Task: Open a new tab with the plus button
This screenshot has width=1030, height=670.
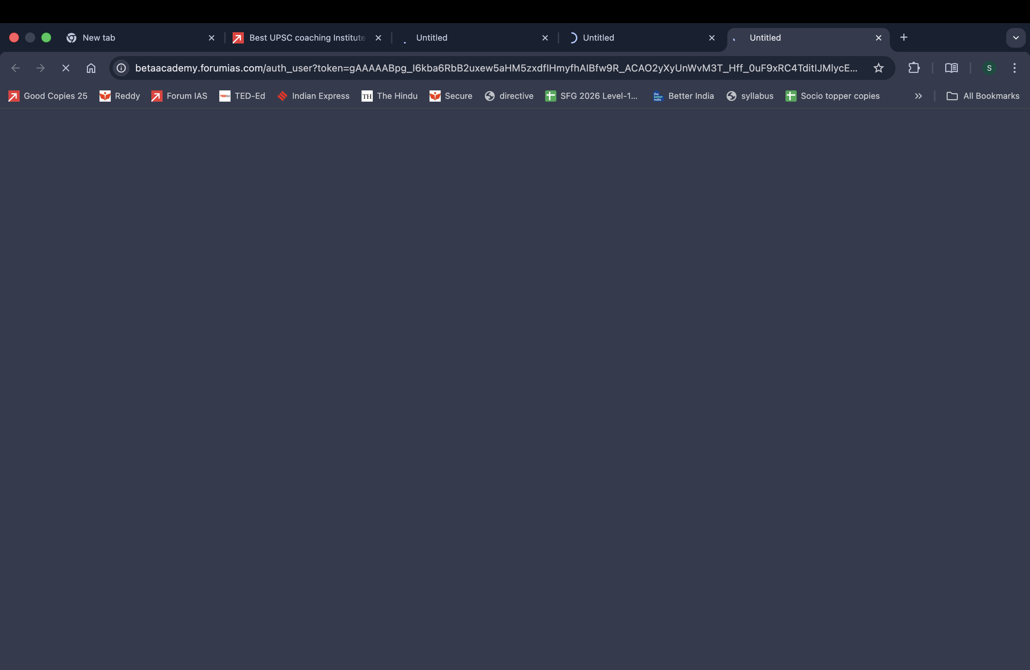Action: [x=904, y=37]
